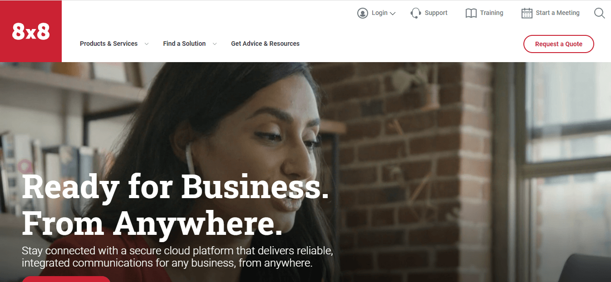Click the Start a Meeting calendar icon
Viewport: 611px width, 282px height.
pos(527,13)
